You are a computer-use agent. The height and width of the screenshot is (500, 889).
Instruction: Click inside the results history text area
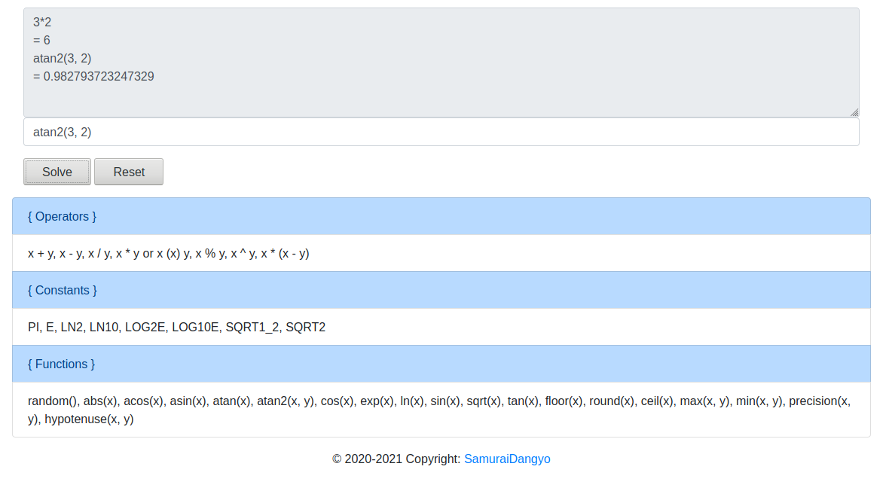(x=441, y=94)
